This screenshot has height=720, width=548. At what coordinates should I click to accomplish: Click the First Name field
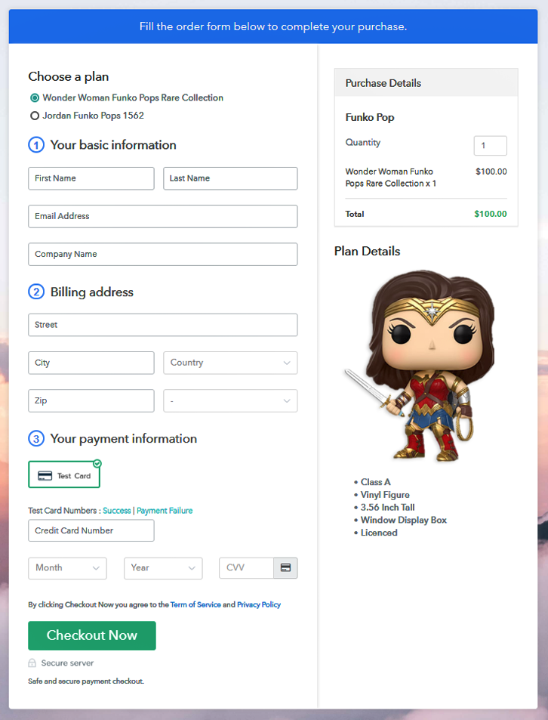91,178
